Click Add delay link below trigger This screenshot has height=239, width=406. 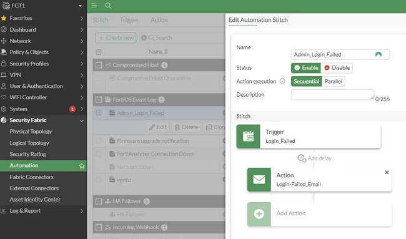point(320,158)
